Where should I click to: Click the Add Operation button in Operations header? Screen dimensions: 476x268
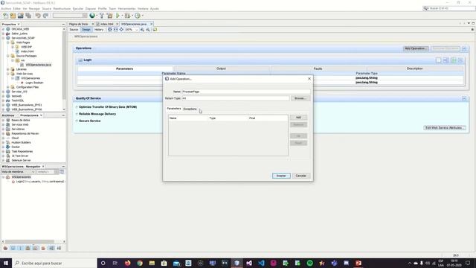click(x=415, y=48)
